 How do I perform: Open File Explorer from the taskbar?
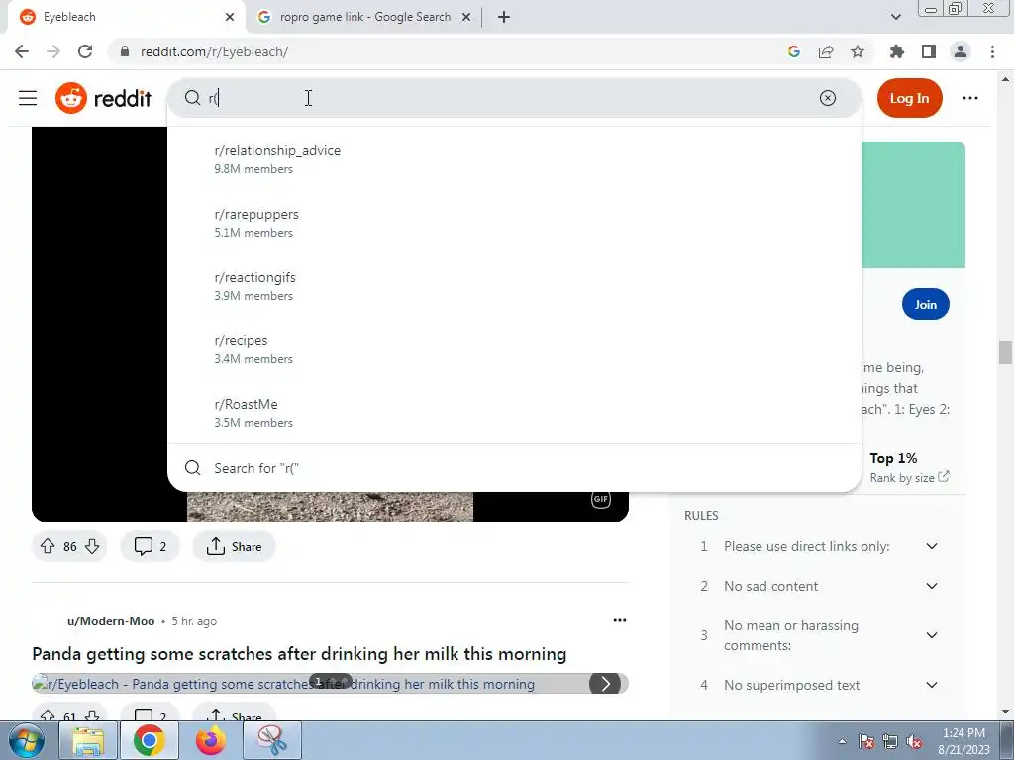(88, 740)
